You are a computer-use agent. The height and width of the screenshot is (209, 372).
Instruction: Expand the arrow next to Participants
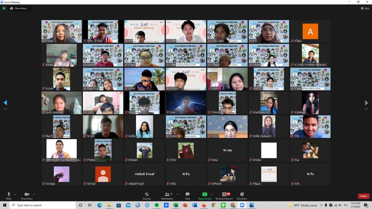click(177, 194)
